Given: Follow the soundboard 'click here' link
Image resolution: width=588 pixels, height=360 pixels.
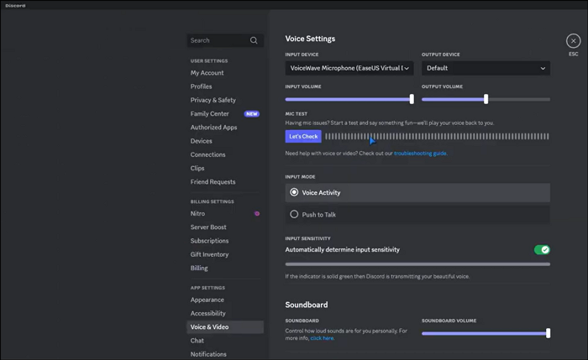Looking at the screenshot, I should [322, 338].
